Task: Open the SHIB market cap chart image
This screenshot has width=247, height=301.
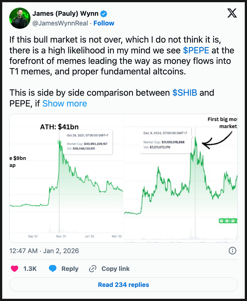Action: tap(66, 178)
